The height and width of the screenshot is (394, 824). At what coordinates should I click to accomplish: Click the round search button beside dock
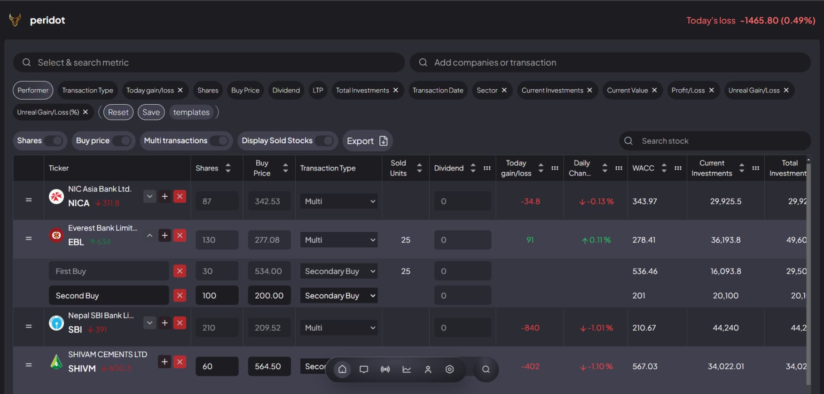click(486, 369)
